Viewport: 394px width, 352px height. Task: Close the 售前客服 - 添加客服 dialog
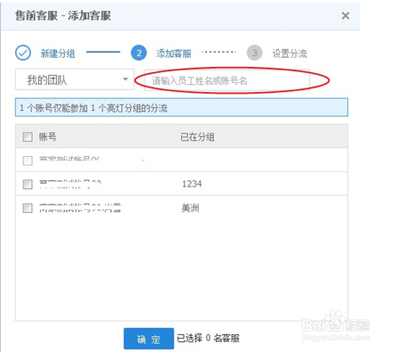346,16
